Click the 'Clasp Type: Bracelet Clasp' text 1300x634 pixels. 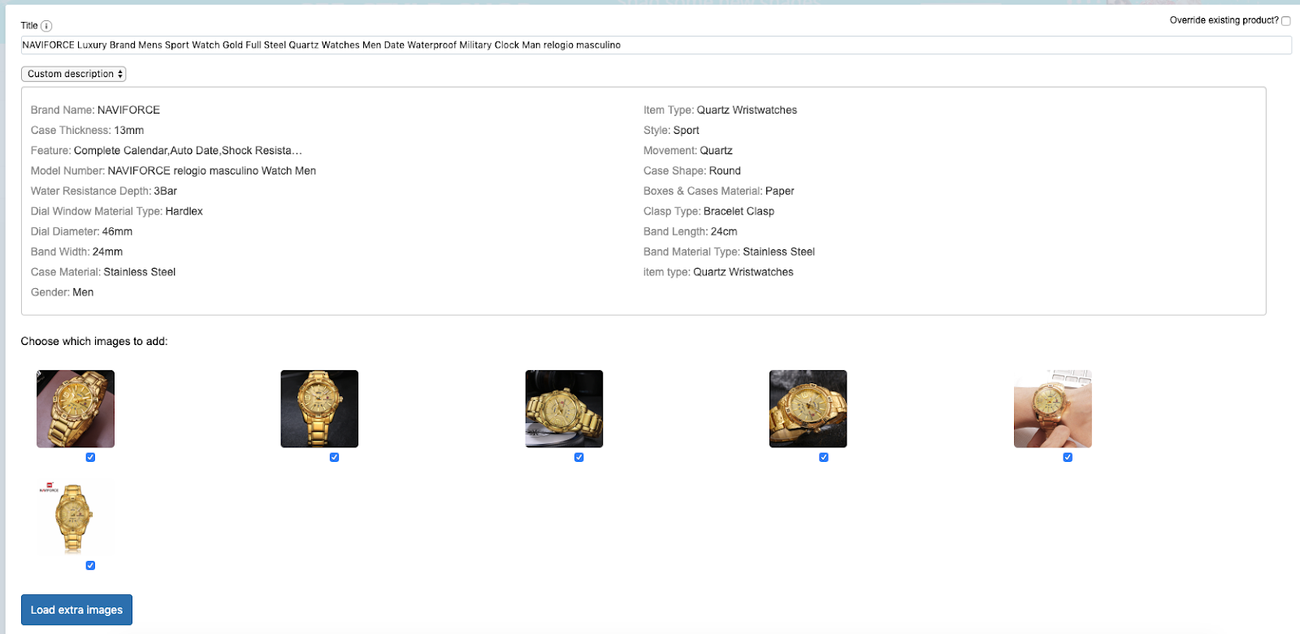pyautogui.click(x=708, y=212)
